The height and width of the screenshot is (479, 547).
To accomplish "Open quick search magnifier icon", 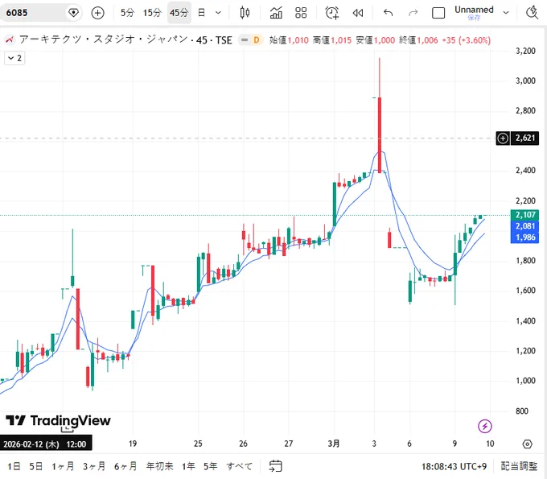I will (532, 13).
